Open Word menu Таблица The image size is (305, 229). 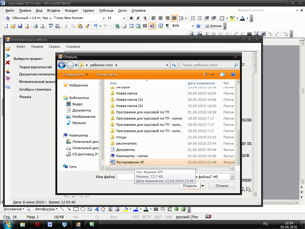(106, 10)
